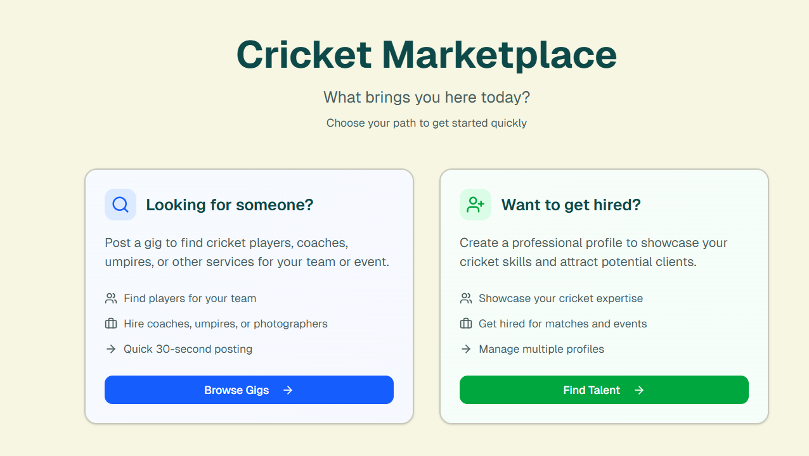Click the arrow icon beside 'Quick 30-second posting'

(111, 348)
